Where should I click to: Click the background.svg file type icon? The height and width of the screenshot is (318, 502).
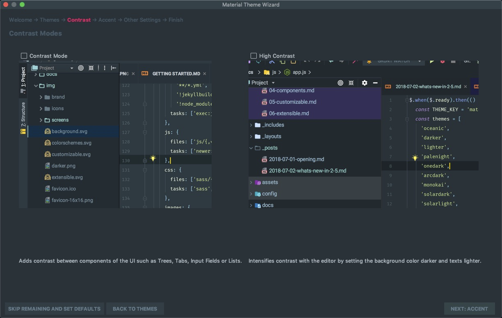tap(48, 132)
